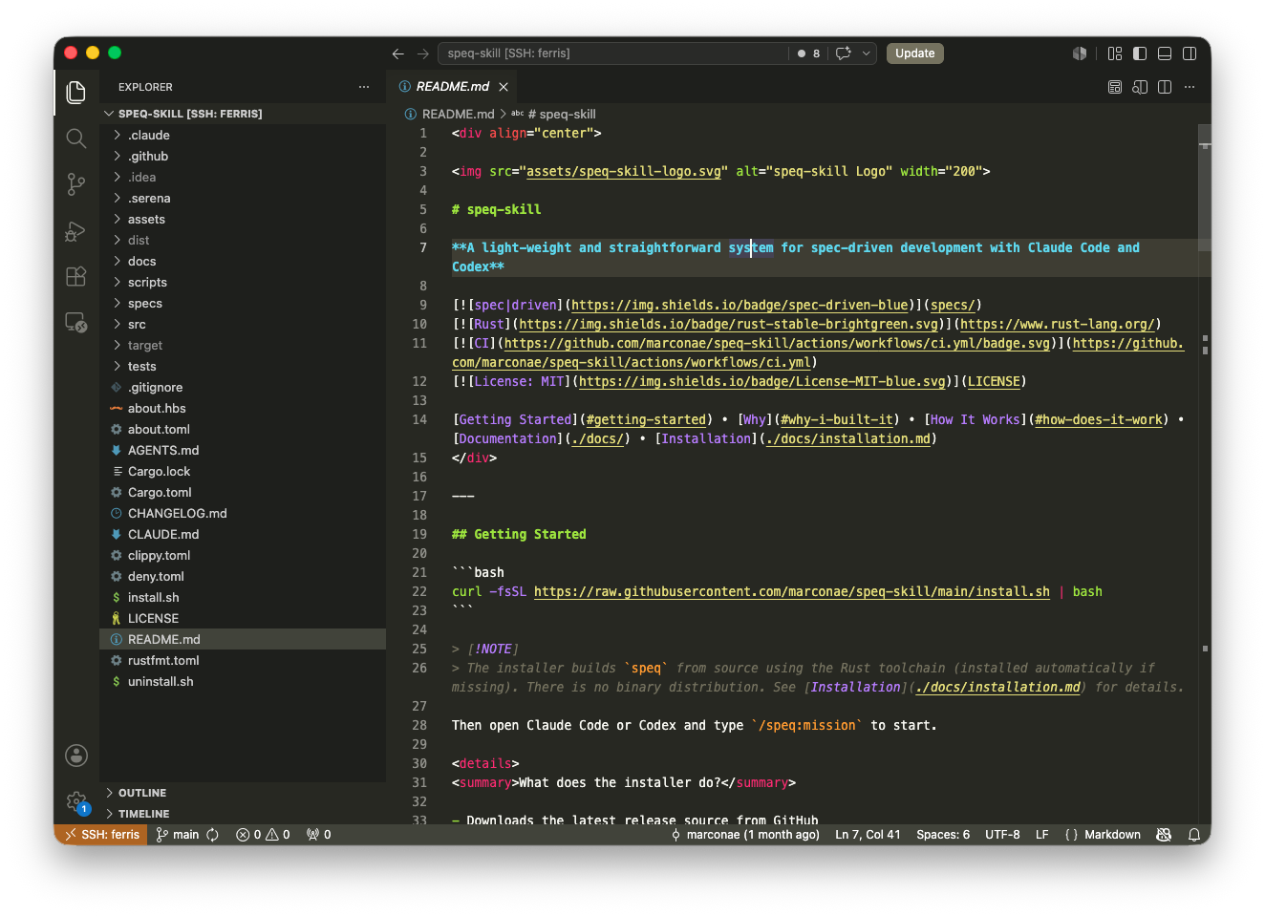Screen dimensions: 1265x916
Task: Open the Search view in the activity bar
Action: (76, 138)
